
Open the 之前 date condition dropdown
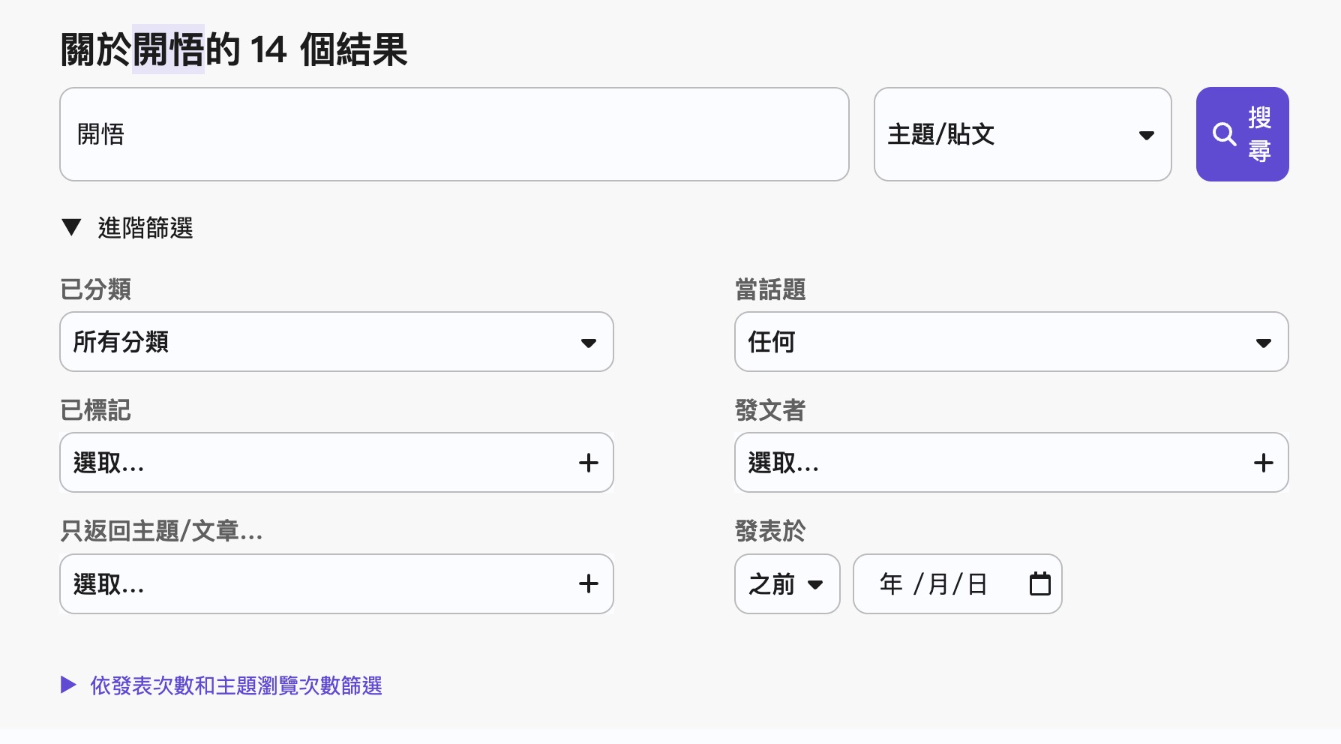[787, 583]
